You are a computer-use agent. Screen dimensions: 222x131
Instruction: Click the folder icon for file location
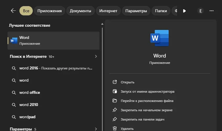[x=115, y=101]
